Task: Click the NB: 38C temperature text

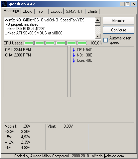Action: [84, 55]
